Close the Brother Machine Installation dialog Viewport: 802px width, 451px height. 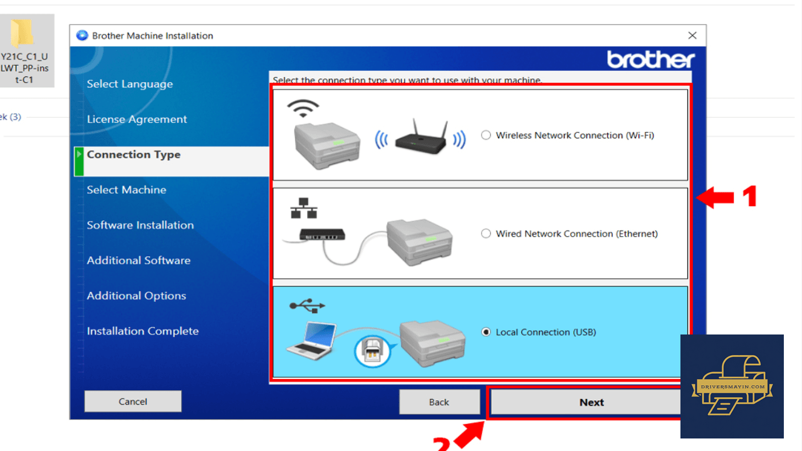tap(692, 36)
